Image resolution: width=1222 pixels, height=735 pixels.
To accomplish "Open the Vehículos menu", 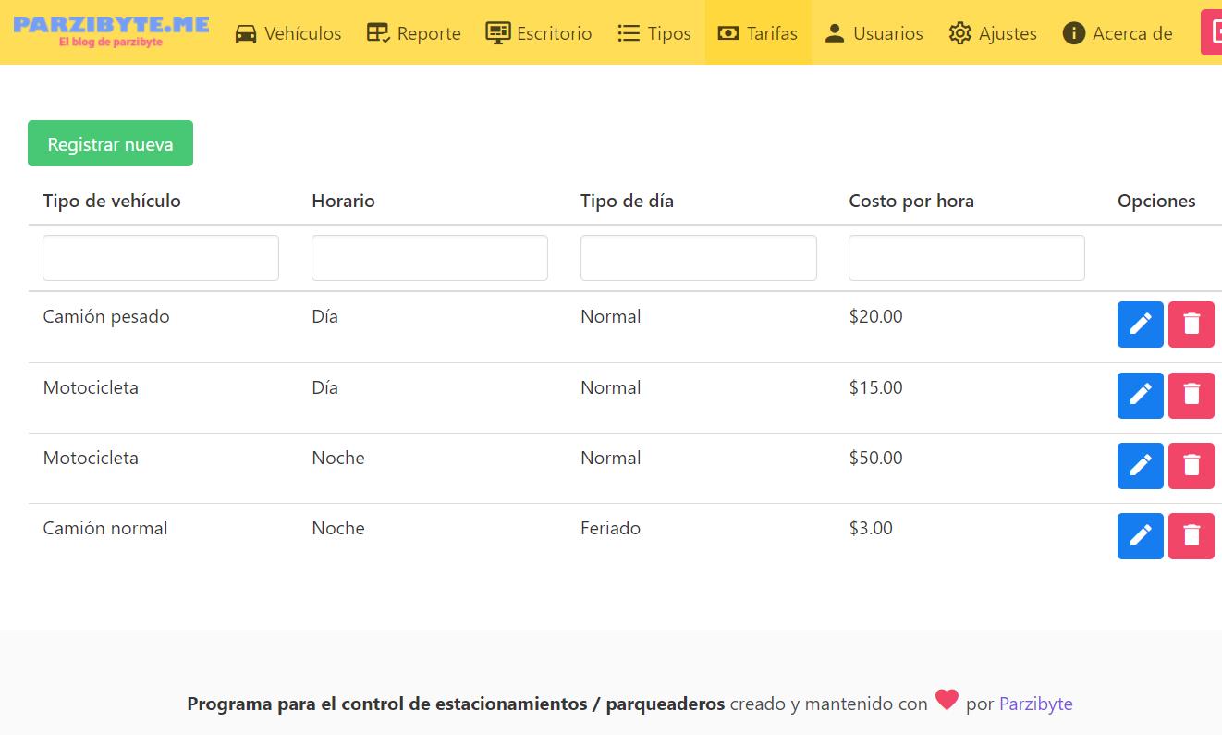I will point(287,33).
